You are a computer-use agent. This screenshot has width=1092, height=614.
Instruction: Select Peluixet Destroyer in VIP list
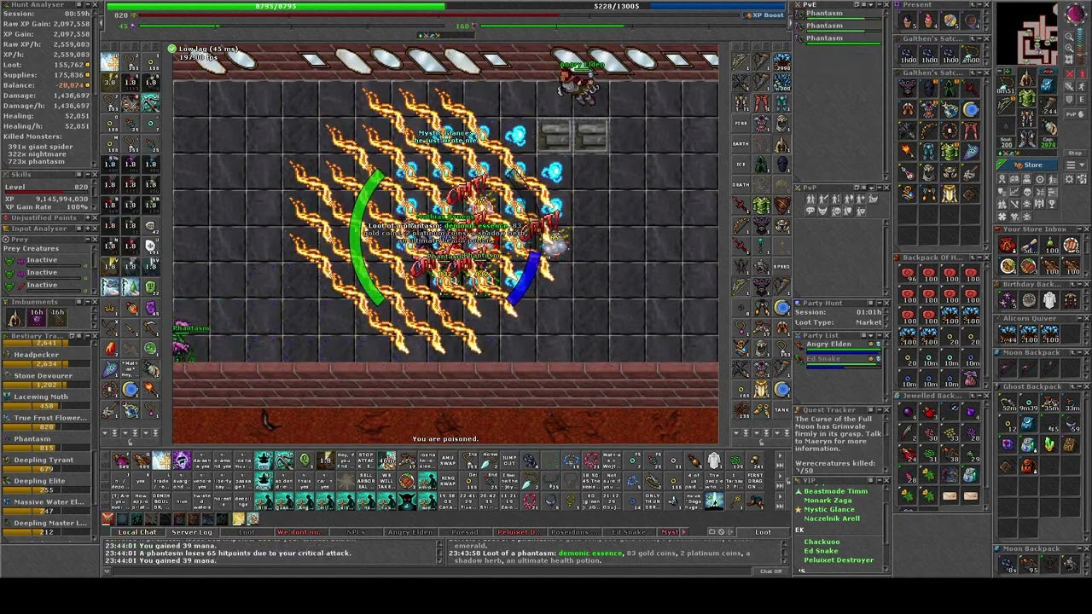839,560
